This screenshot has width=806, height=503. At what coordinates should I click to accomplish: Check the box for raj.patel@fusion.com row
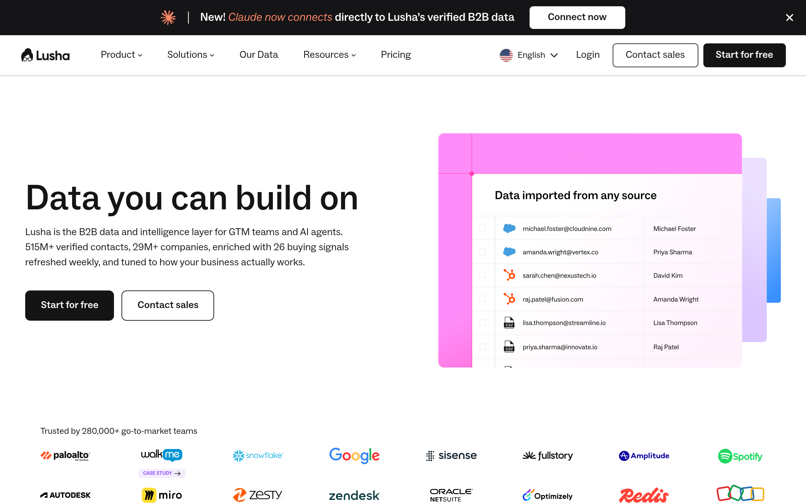point(482,299)
